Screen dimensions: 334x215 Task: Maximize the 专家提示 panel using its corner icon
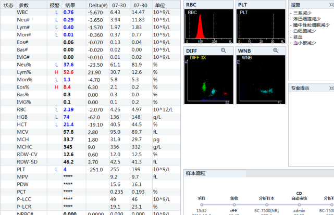pos(331,88)
